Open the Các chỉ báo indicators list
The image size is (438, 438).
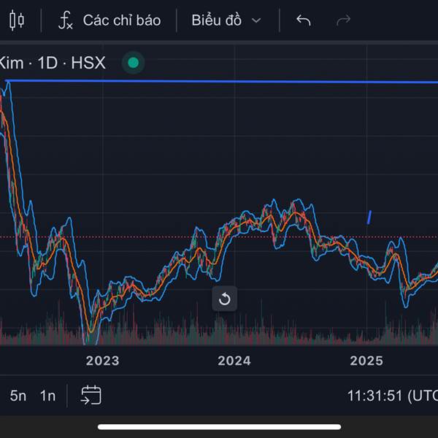pyautogui.click(x=121, y=20)
